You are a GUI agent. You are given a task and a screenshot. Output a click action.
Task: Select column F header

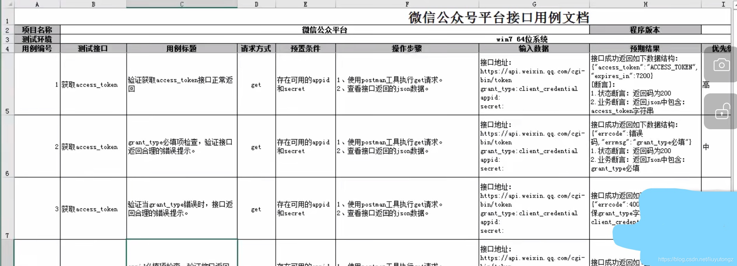tap(407, 4)
